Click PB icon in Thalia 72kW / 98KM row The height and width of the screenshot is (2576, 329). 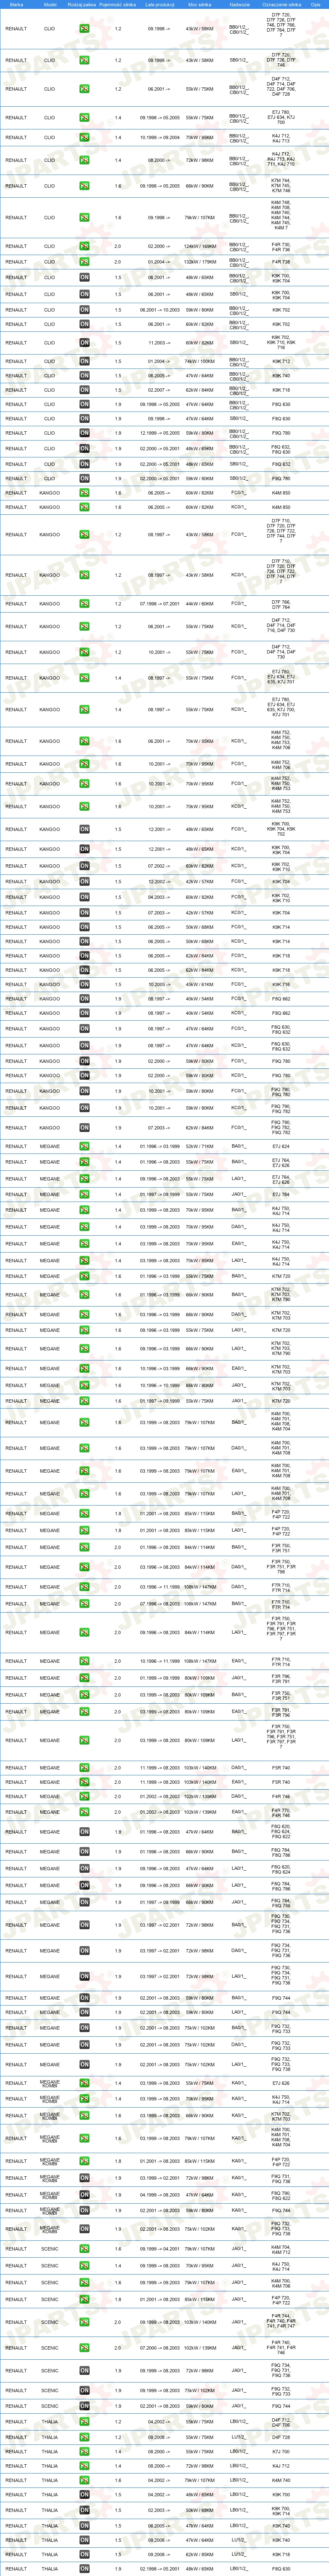(x=84, y=2466)
